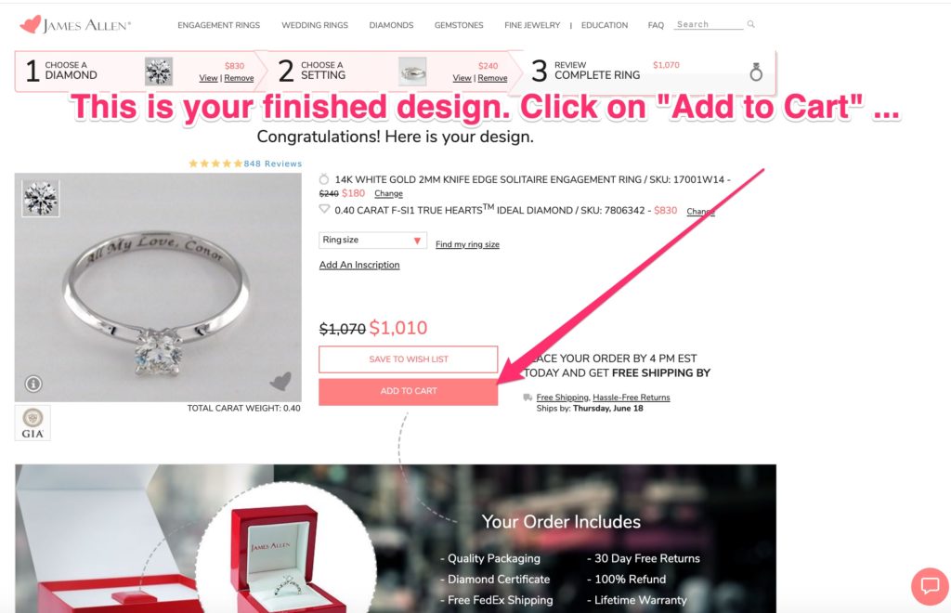951x613 pixels.
Task: Click the info icon on ring image
Action: coord(33,384)
